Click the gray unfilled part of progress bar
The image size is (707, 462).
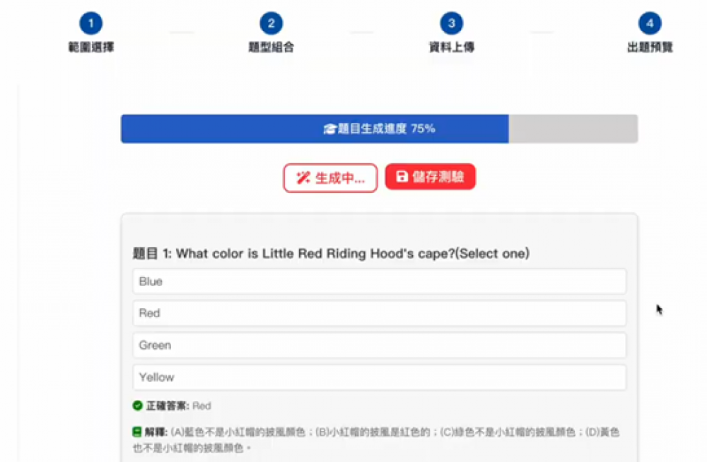(573, 129)
